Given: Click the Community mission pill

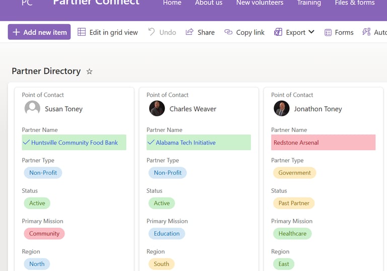Looking at the screenshot, I should [44, 234].
